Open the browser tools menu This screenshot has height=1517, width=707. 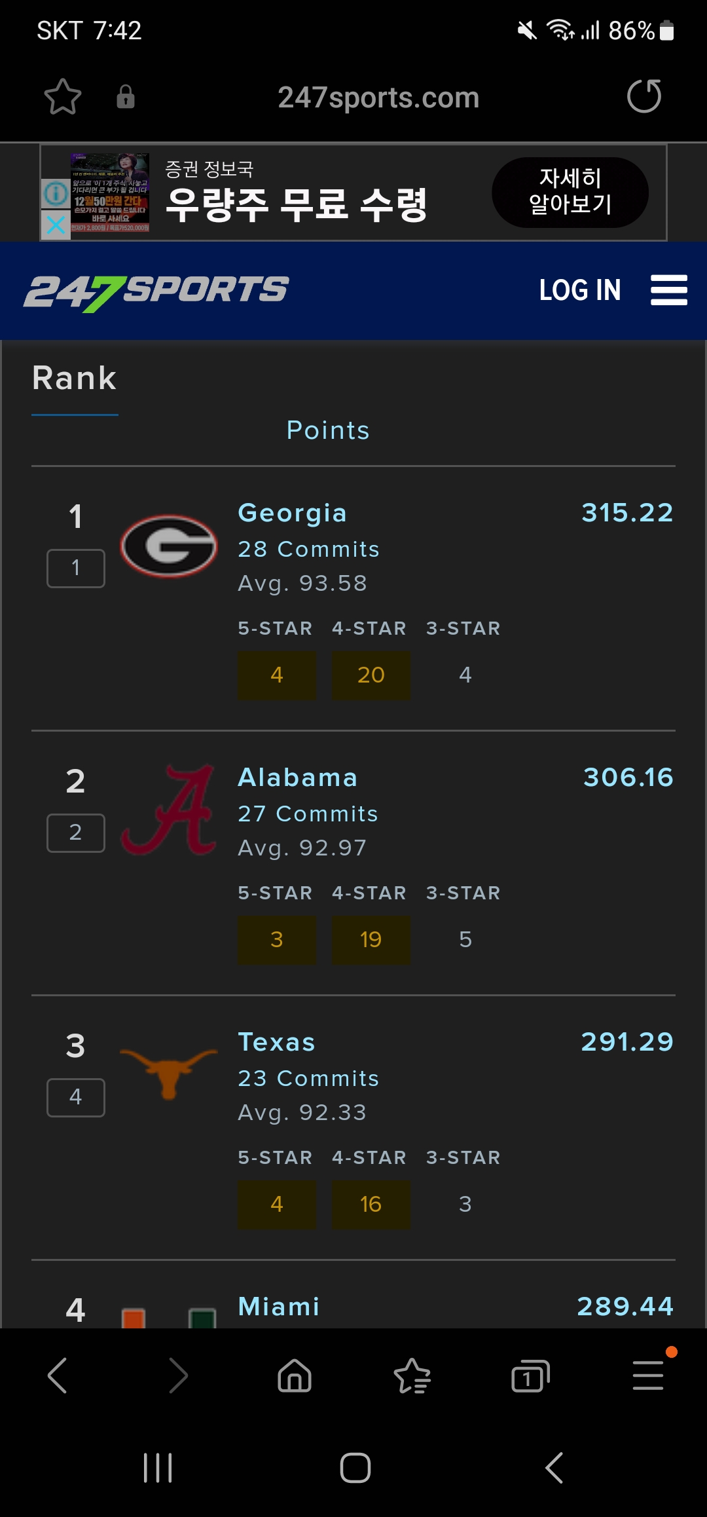pos(648,1375)
